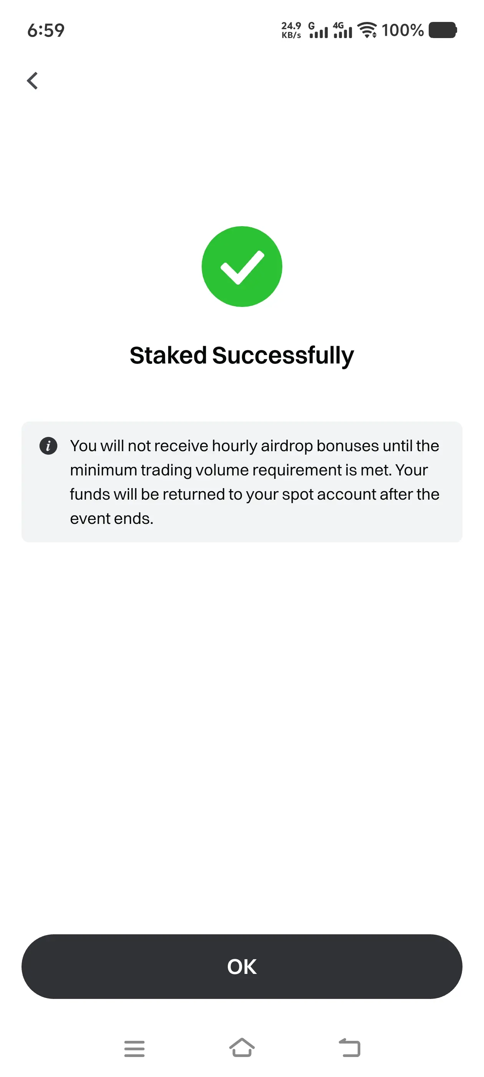
Task: Tap the Staked Successfully heading
Action: click(x=242, y=355)
